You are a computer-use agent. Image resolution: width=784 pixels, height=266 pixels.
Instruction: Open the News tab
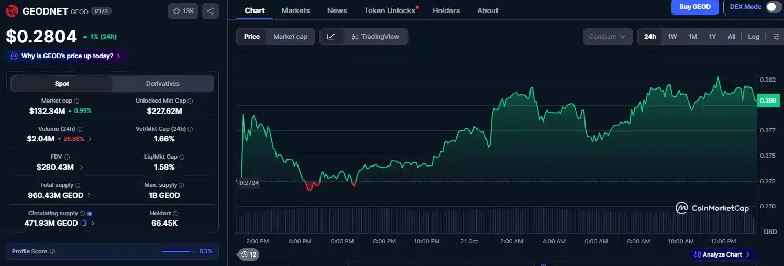pos(336,10)
